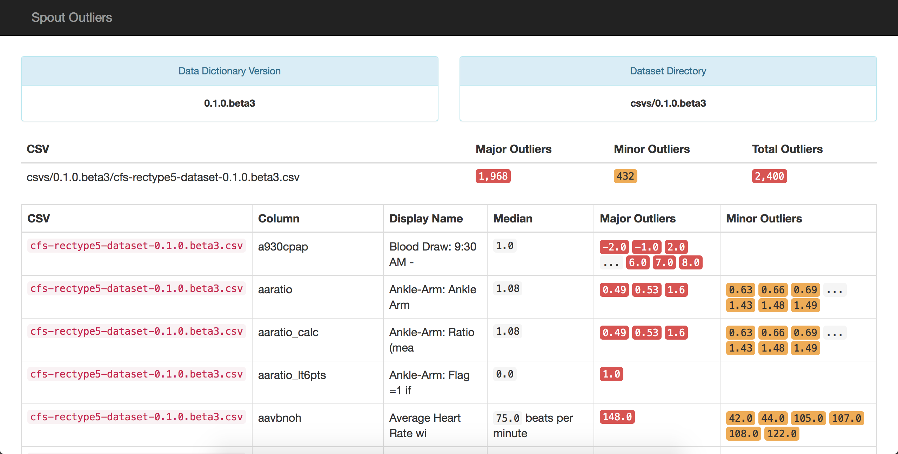Click the 75.0 beats per minute median
Image resolution: width=898 pixels, height=454 pixels.
click(533, 425)
